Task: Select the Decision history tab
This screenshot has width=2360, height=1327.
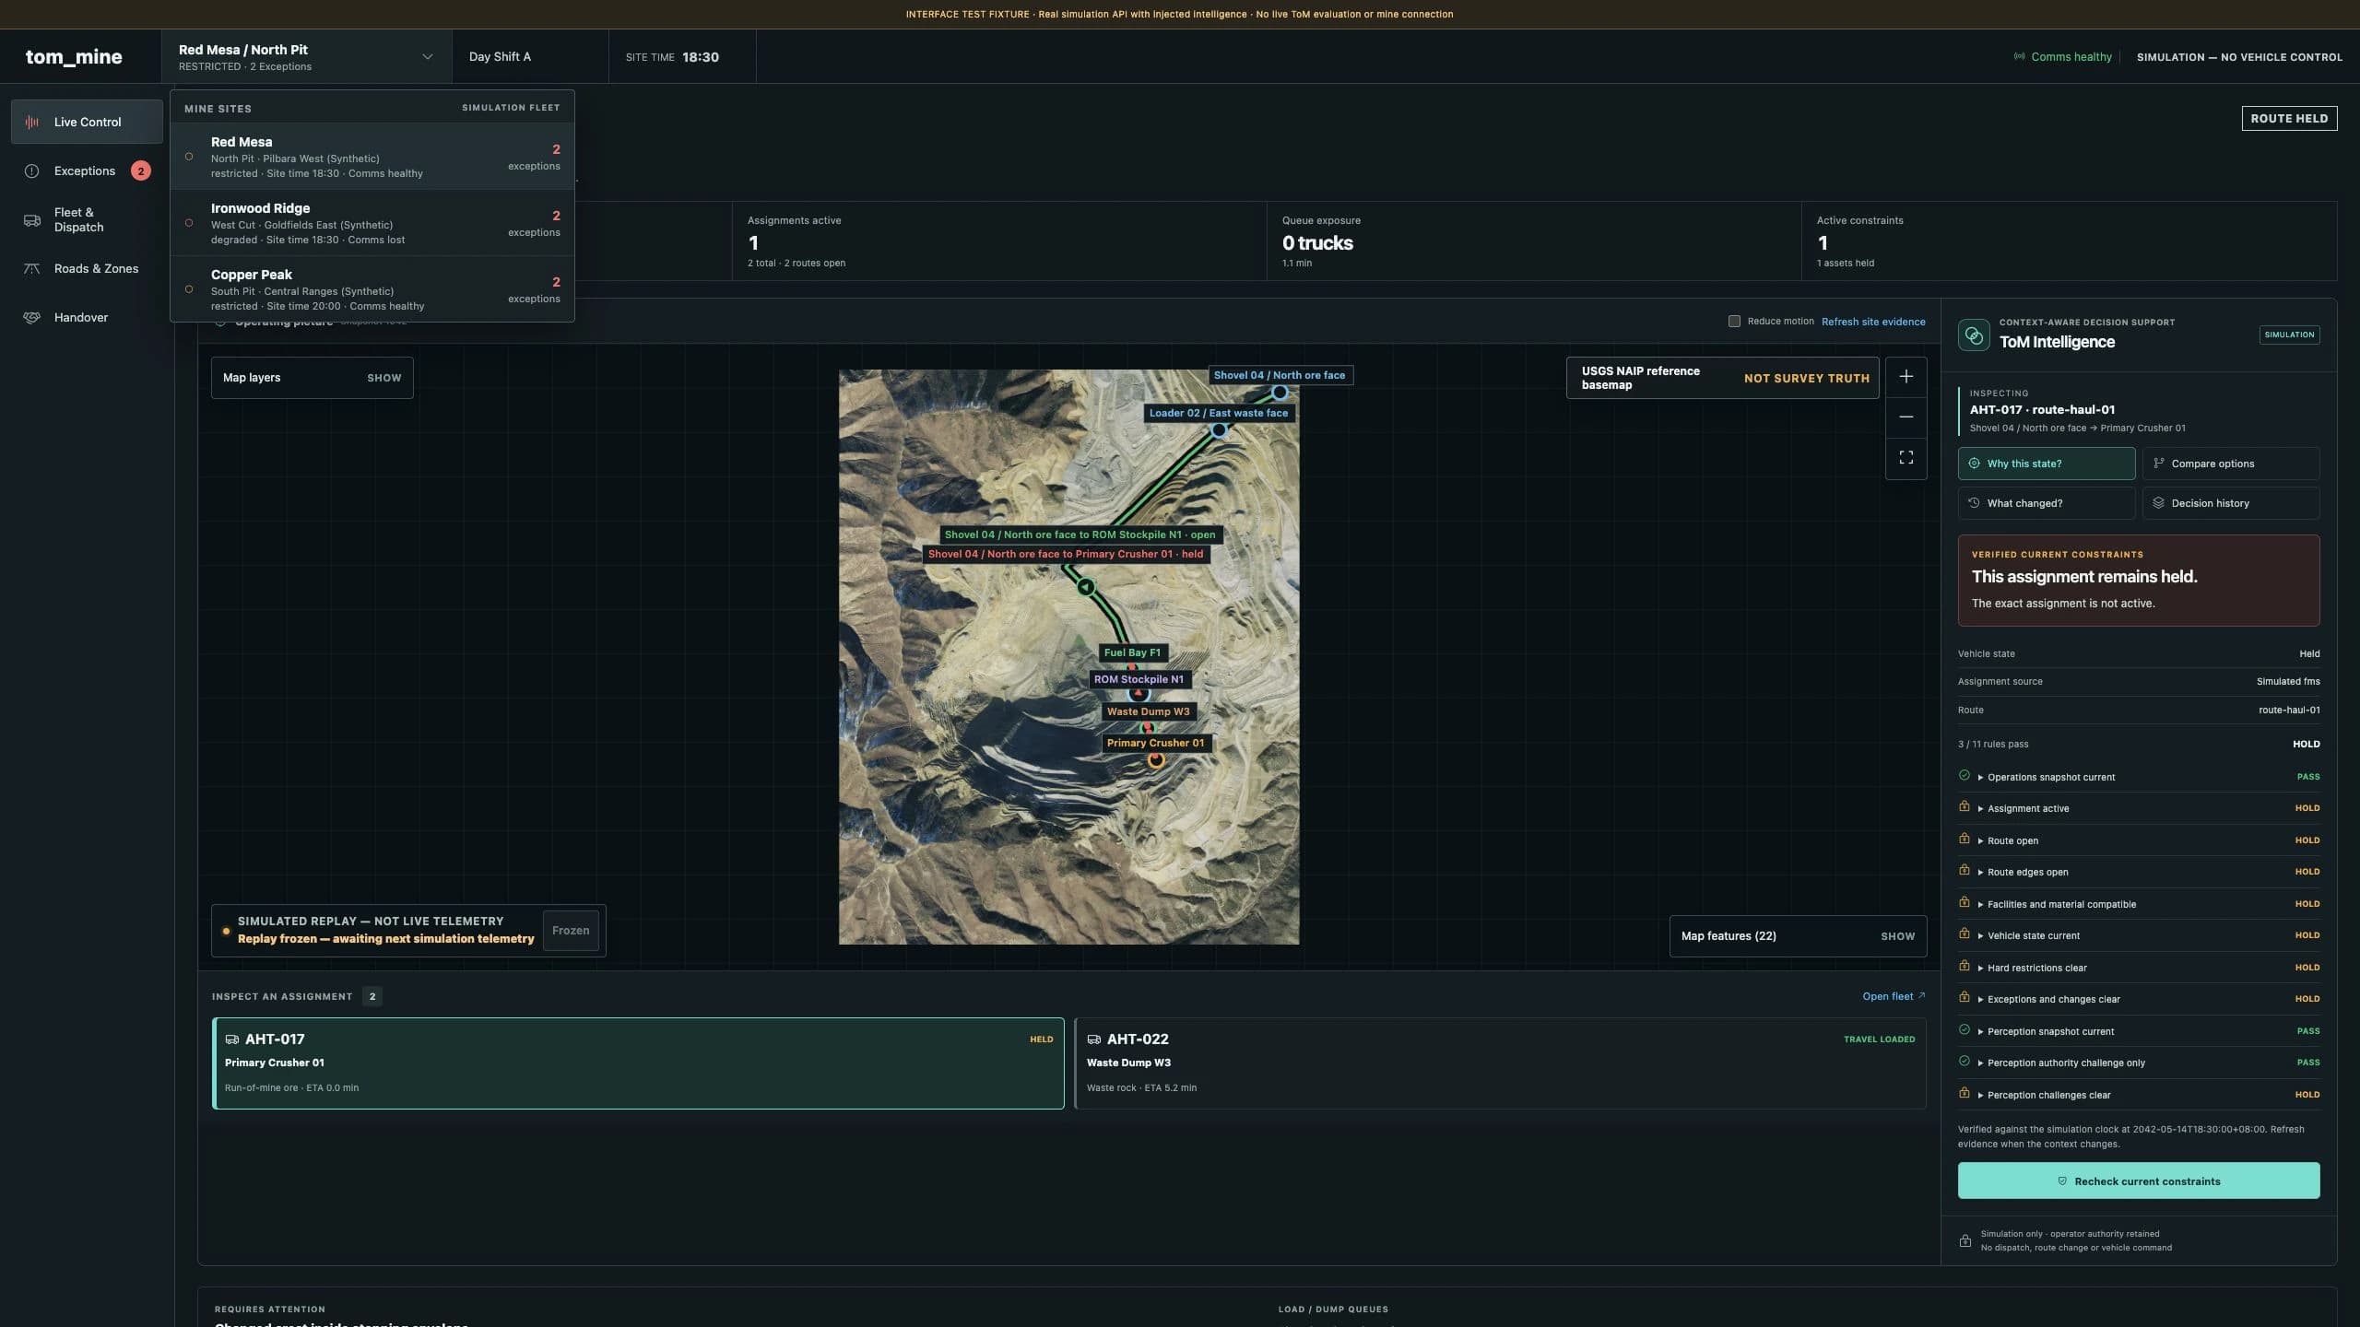Action: (x=2231, y=503)
